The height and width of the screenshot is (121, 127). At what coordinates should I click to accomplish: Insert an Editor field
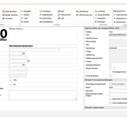25,22
